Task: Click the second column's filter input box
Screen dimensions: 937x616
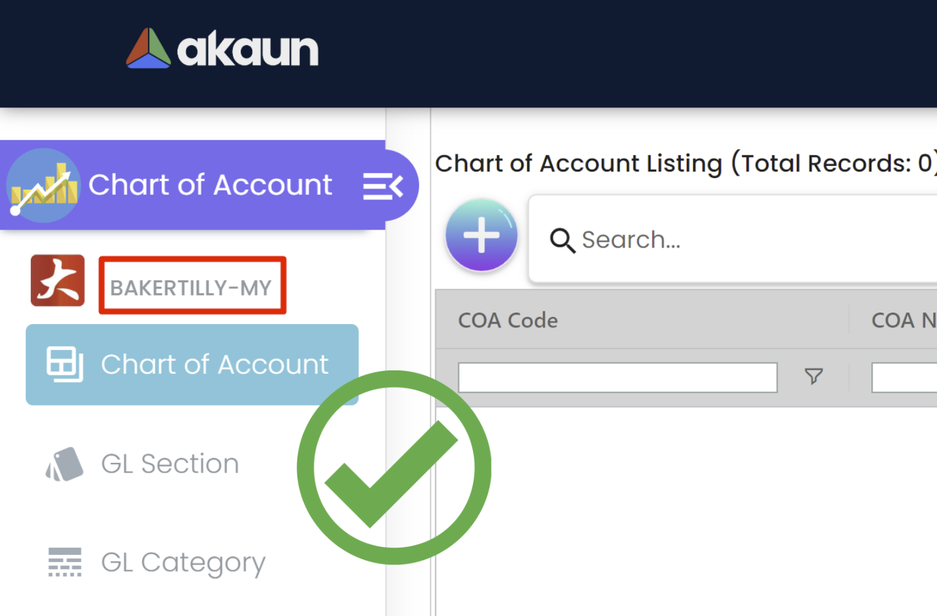Action: point(904,377)
